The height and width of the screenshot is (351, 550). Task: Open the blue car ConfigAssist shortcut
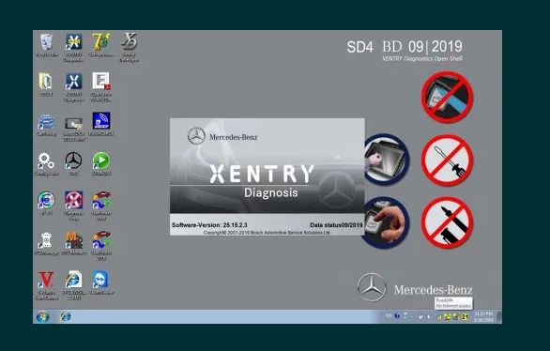coord(46,125)
